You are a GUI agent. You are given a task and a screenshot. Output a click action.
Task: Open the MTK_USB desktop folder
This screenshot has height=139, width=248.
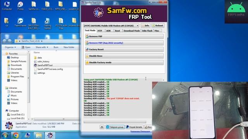coord(61,6)
